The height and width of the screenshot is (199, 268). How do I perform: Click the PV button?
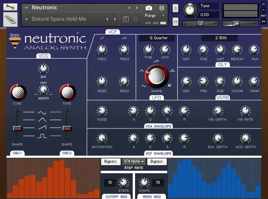[263, 22]
